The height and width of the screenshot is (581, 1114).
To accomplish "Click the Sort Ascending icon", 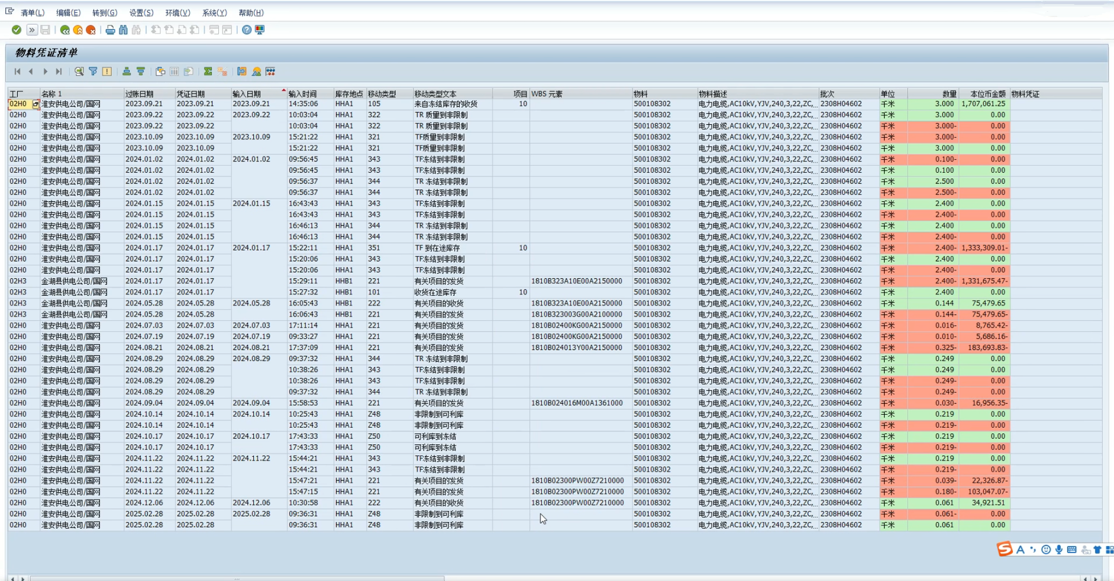I will [x=127, y=72].
